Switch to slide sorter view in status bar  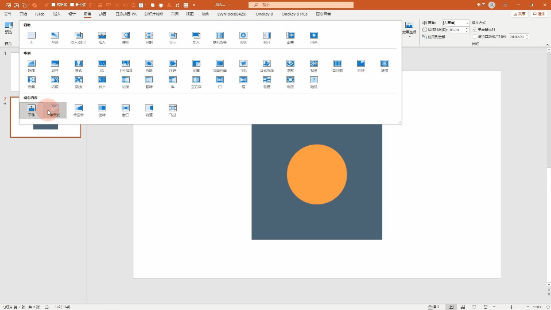(x=463, y=307)
